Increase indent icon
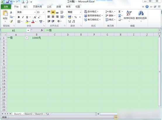This screenshot has width=162, height=120. click(53, 21)
